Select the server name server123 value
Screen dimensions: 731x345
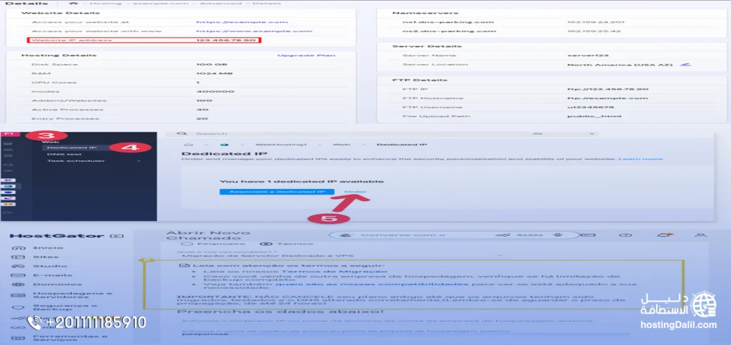click(588, 56)
